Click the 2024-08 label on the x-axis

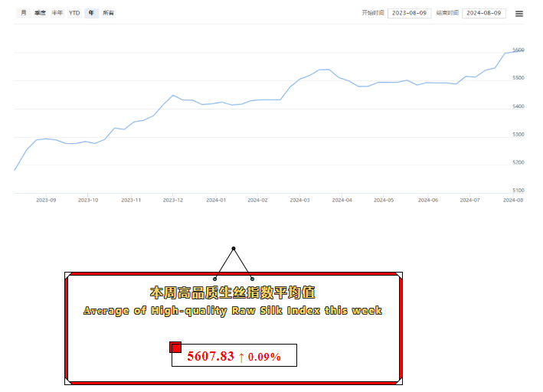pyautogui.click(x=512, y=200)
